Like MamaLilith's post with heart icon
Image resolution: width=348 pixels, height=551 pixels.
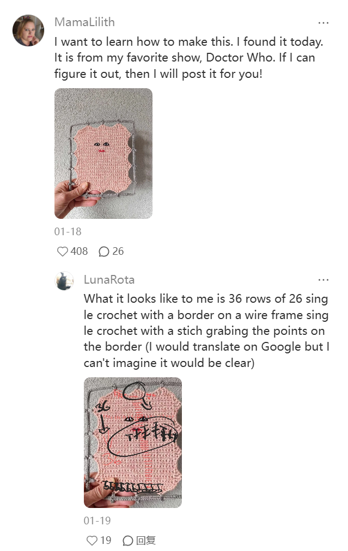tap(62, 252)
